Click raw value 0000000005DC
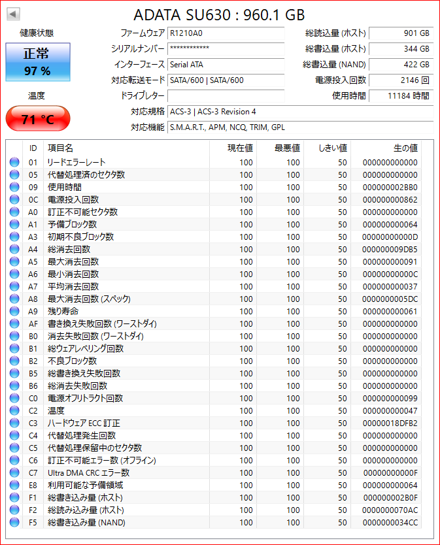 [x=390, y=299]
